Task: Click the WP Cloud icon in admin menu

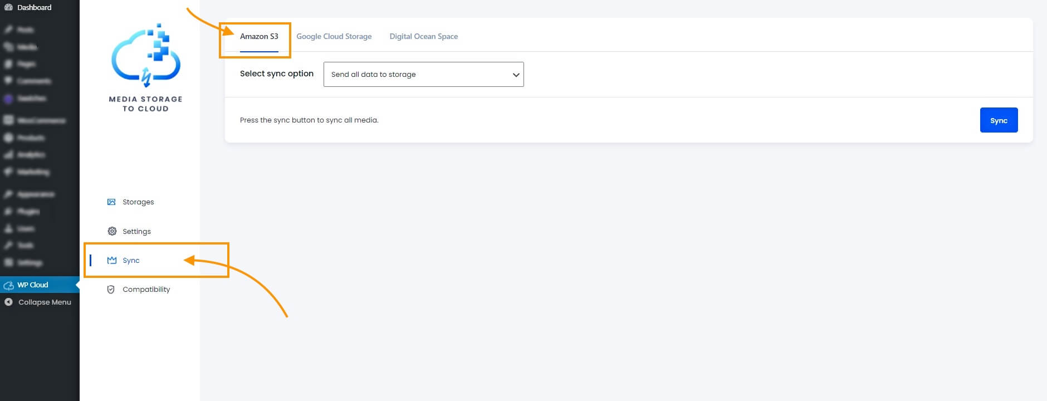Action: coord(8,285)
